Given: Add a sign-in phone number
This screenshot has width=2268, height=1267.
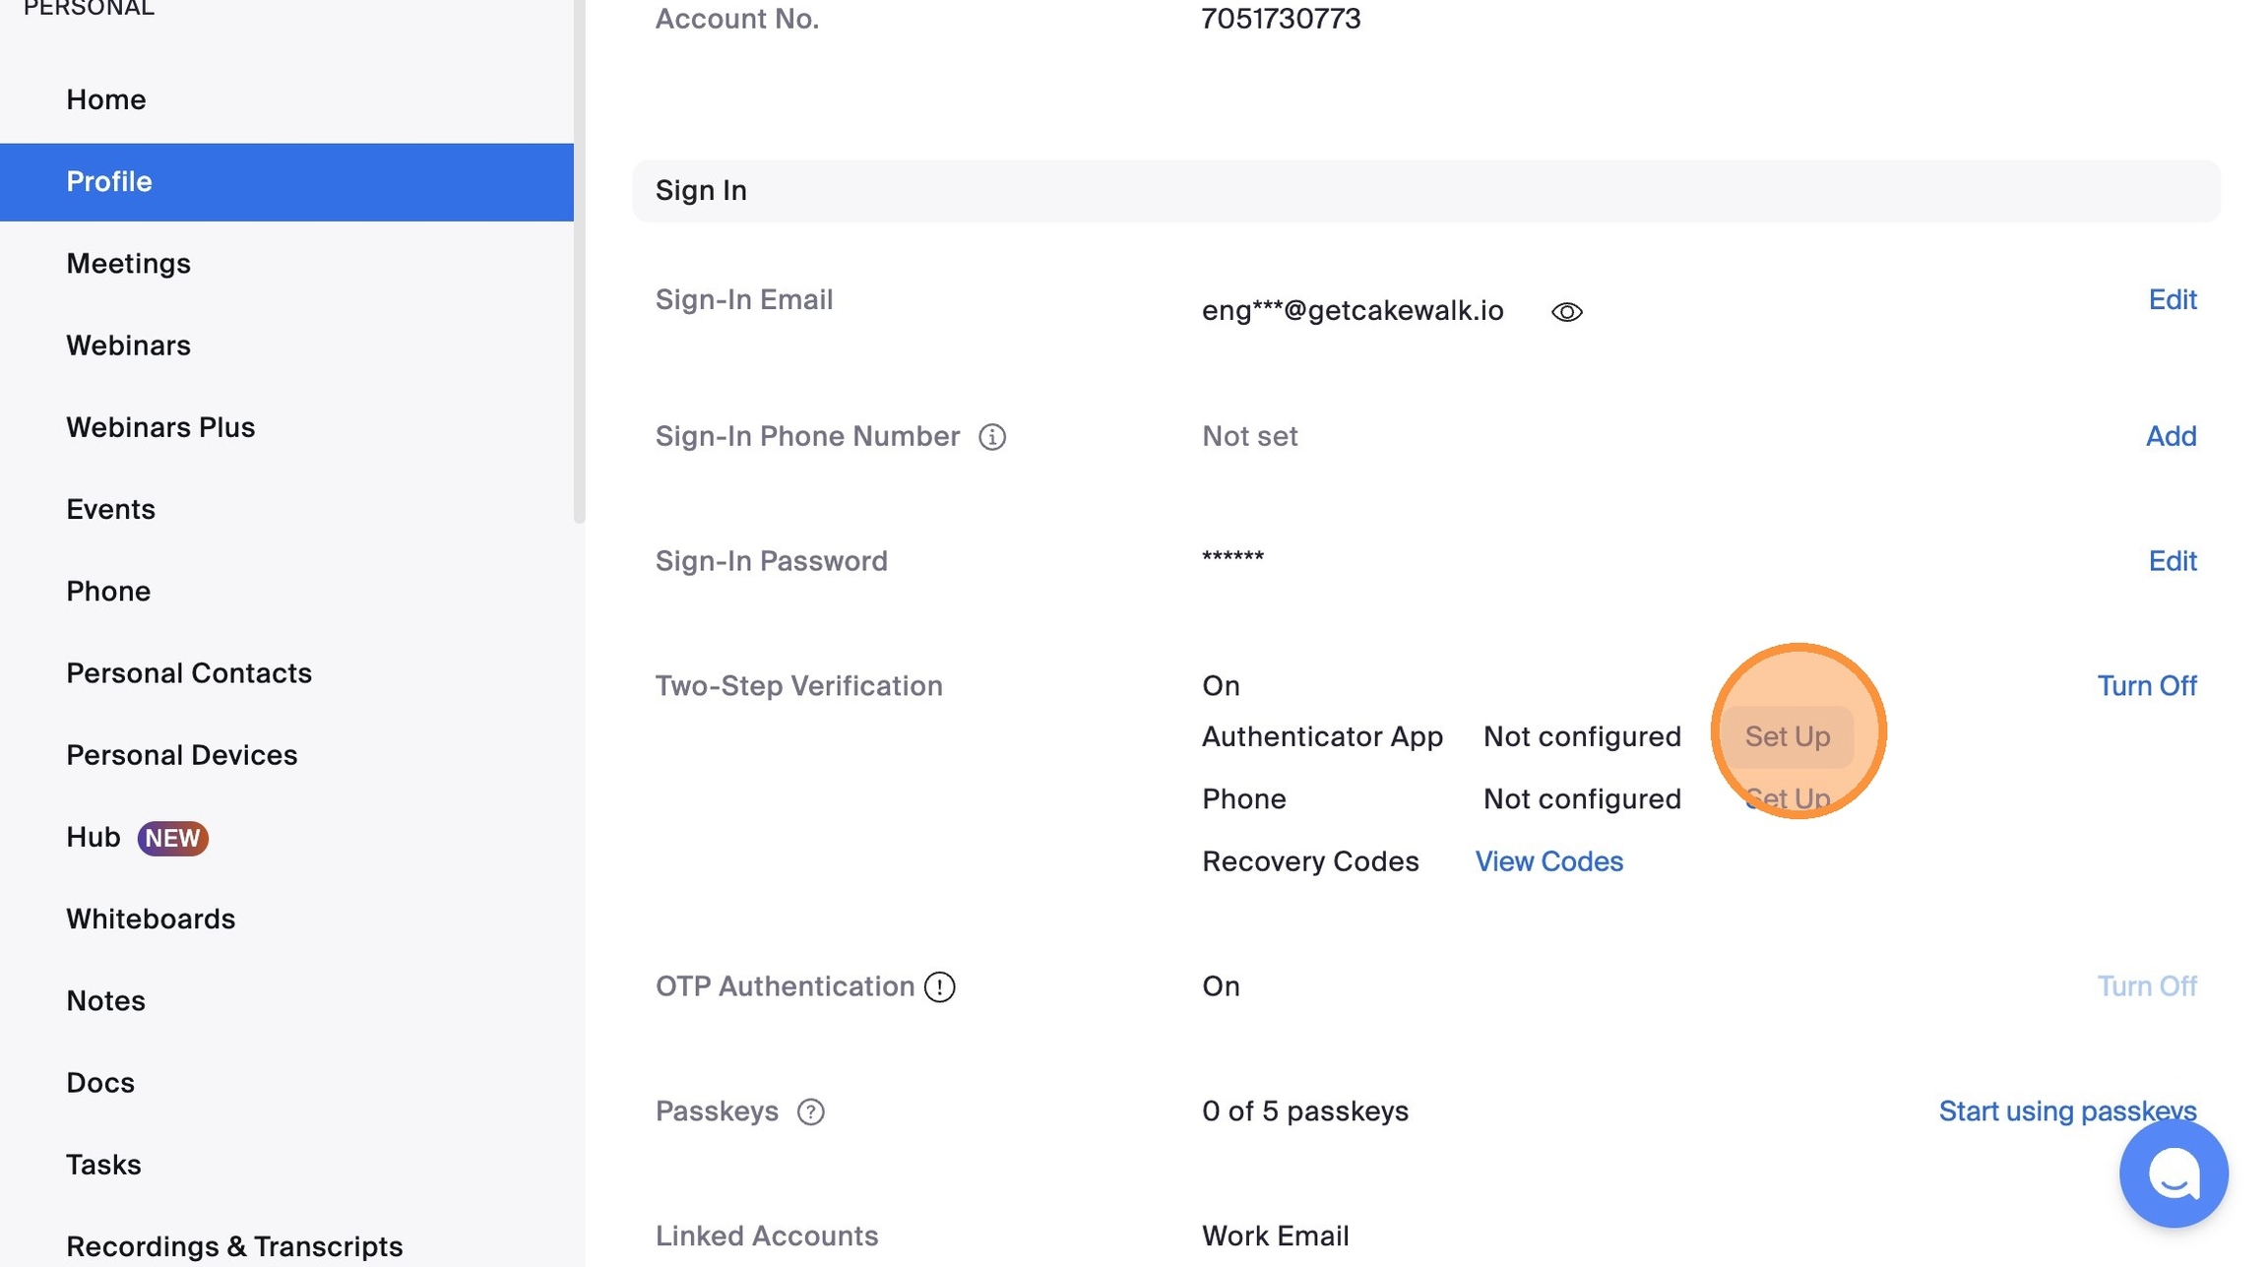Looking at the screenshot, I should click(x=2171, y=436).
